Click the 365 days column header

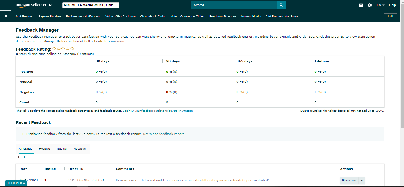point(244,61)
